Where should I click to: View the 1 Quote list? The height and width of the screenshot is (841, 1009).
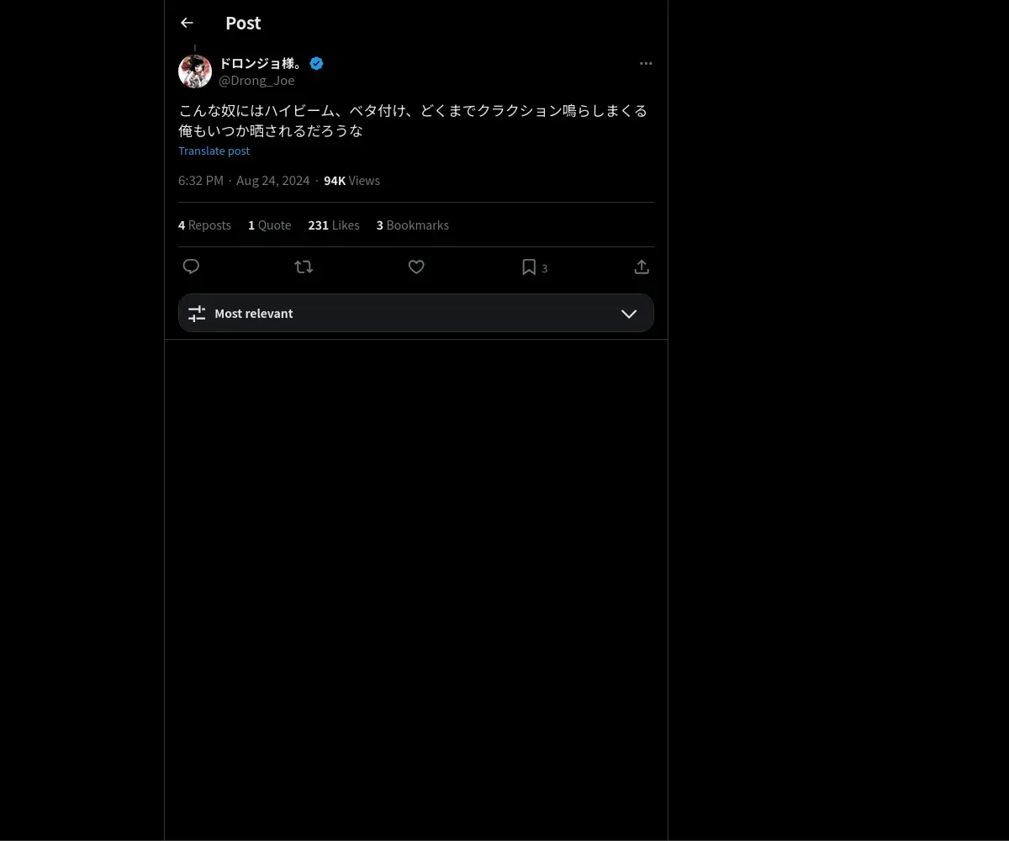coord(270,225)
